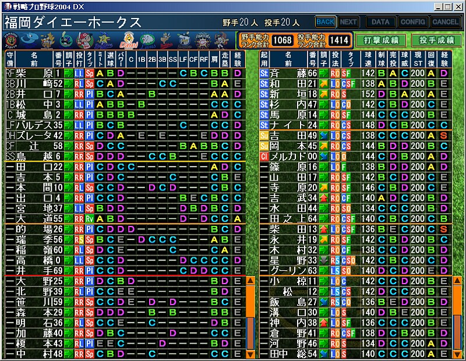
Task: Click 大道's green Rv type icon
Action: point(90,219)
